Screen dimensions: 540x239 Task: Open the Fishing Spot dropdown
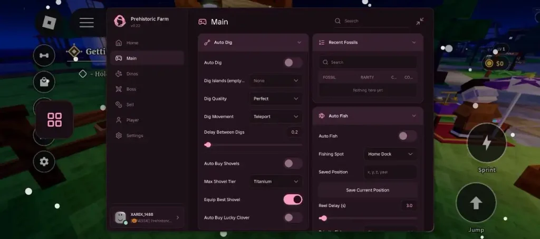click(x=390, y=154)
